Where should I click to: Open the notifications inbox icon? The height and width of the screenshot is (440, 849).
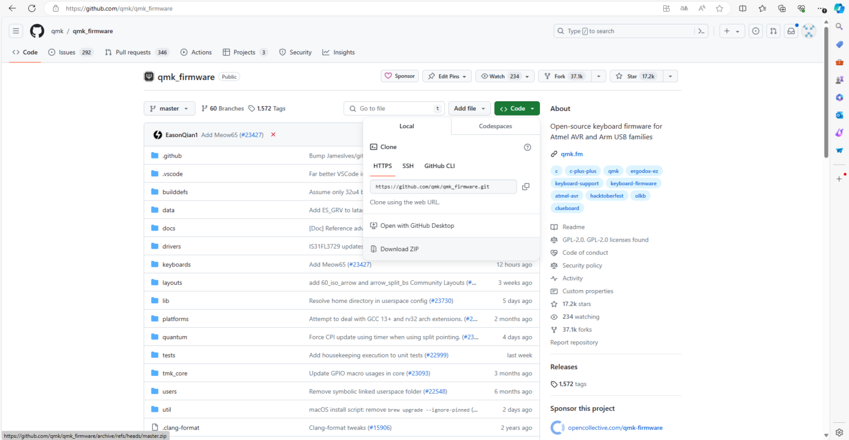click(791, 31)
